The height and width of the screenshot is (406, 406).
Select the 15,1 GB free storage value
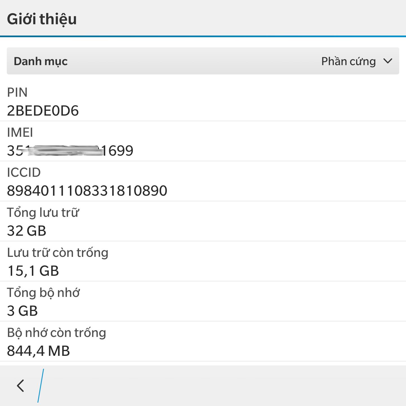[33, 271]
